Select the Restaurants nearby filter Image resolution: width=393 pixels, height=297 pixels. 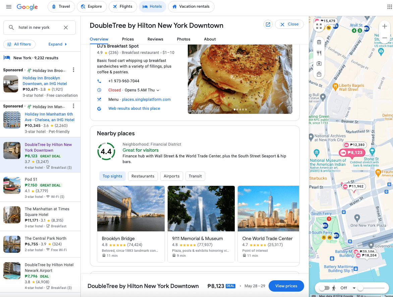[x=143, y=176]
